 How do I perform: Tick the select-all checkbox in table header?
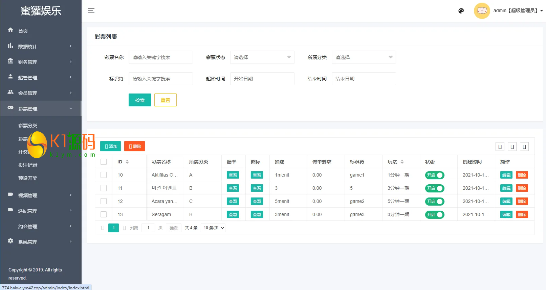click(x=104, y=162)
